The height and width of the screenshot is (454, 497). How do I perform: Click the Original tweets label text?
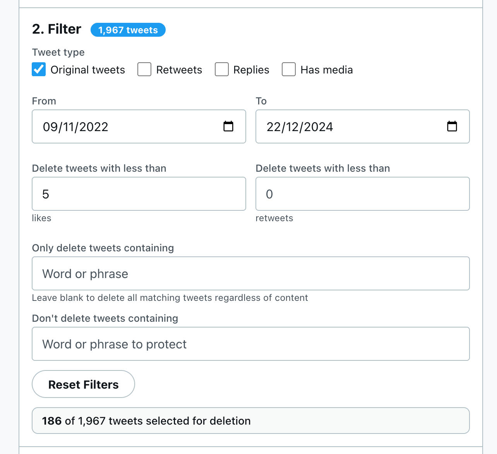click(x=88, y=70)
